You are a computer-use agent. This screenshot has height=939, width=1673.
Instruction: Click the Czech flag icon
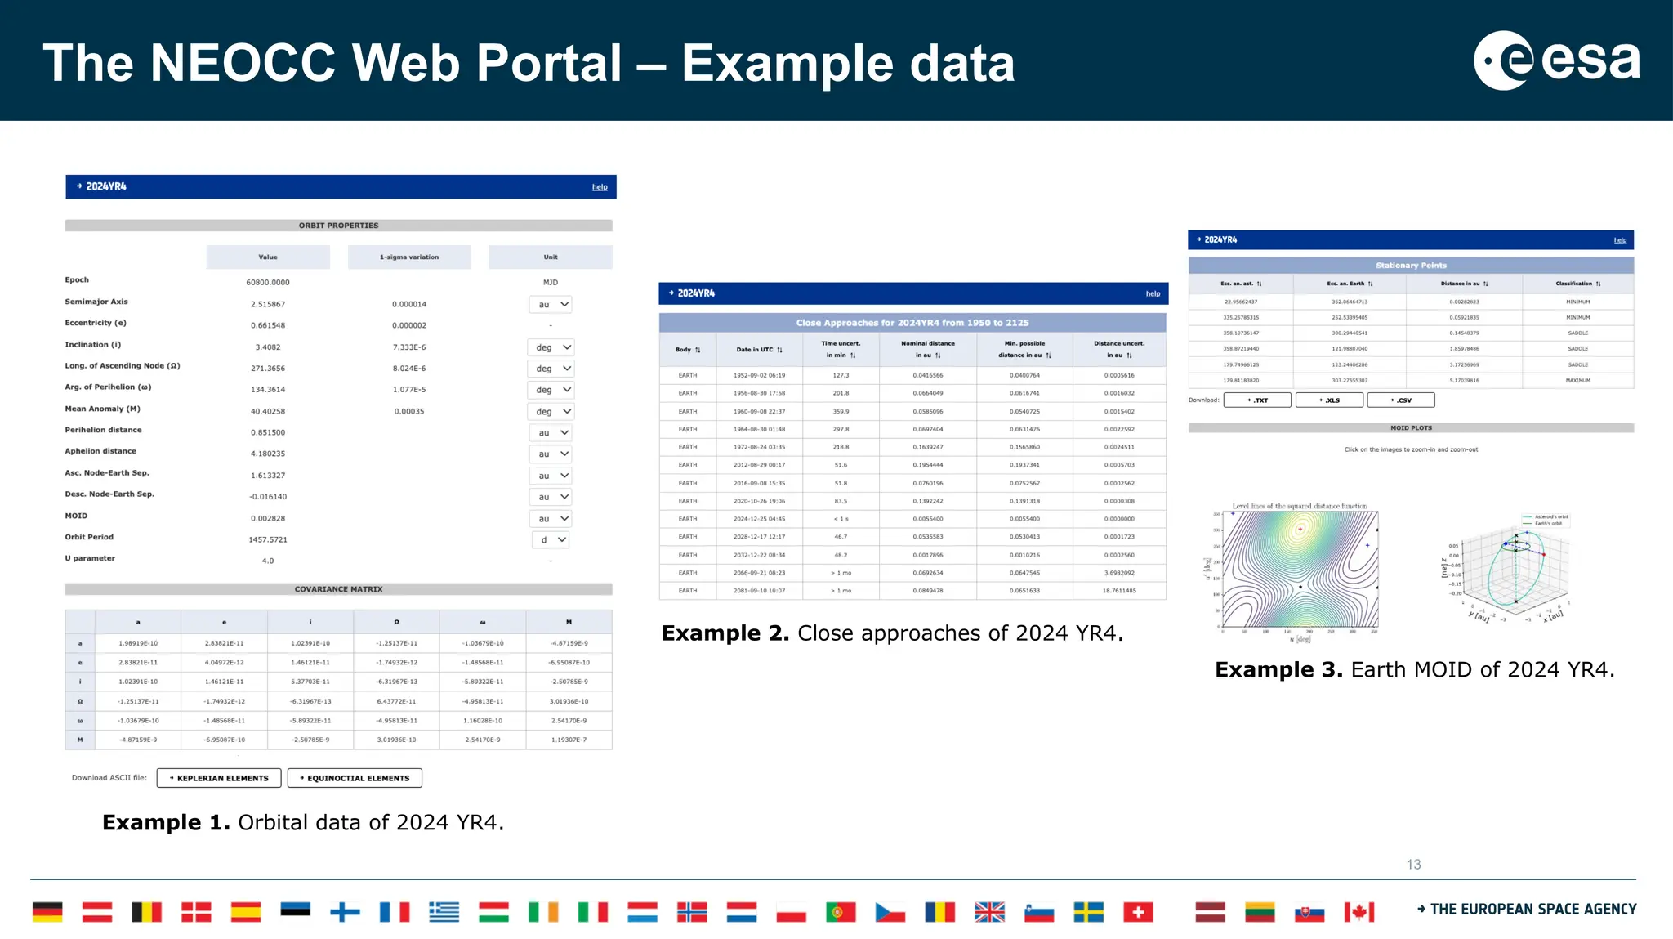[890, 912]
